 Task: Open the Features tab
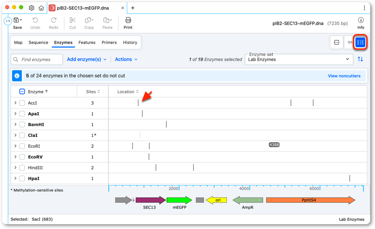pos(87,42)
